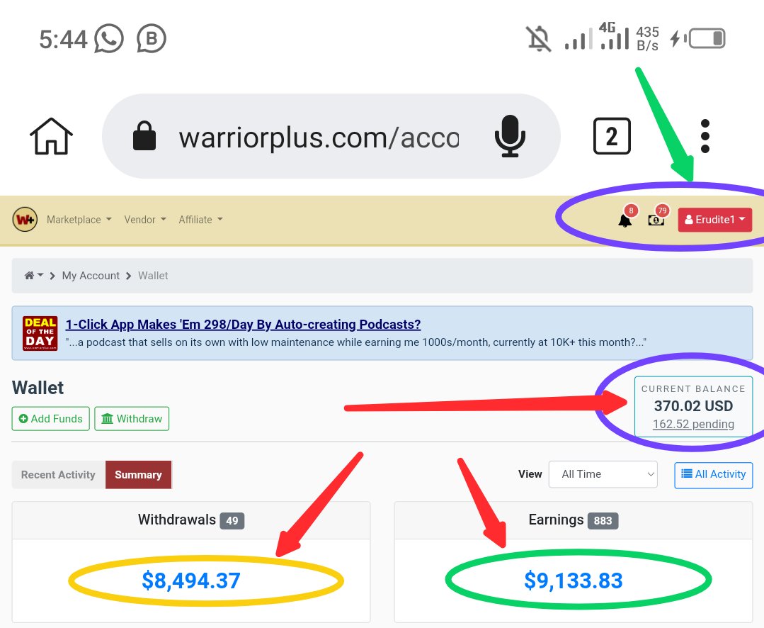This screenshot has width=764, height=628.
Task: Click the 162.52 pending link
Action: tap(693, 424)
